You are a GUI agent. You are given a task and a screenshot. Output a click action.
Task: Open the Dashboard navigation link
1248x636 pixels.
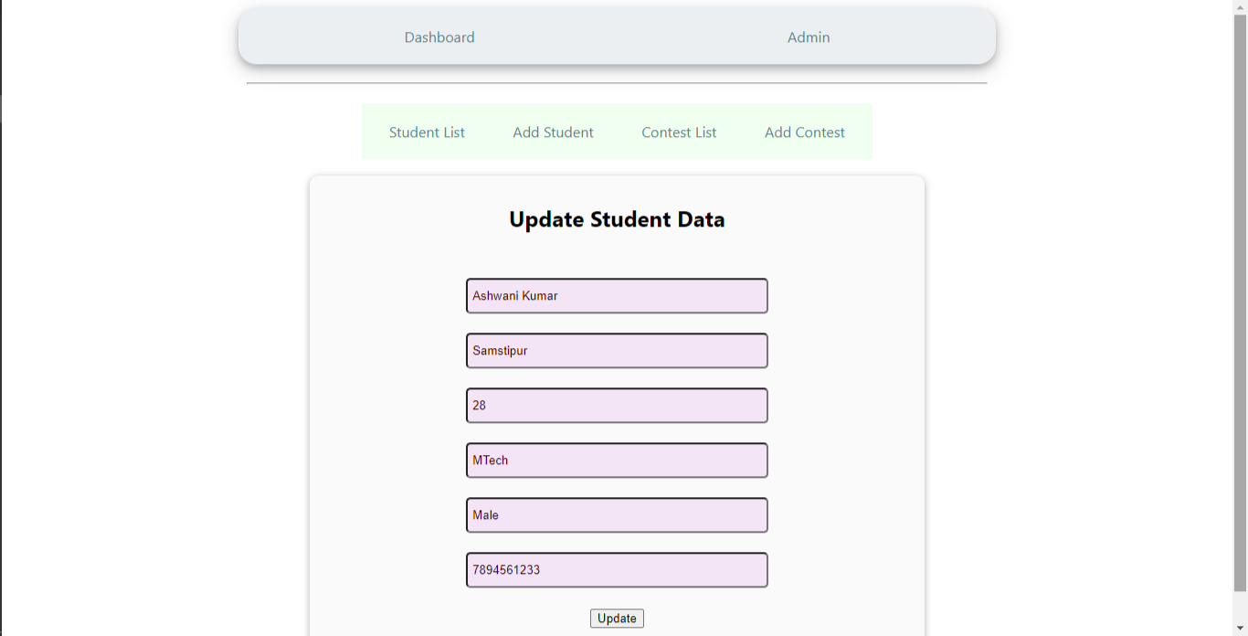point(439,37)
